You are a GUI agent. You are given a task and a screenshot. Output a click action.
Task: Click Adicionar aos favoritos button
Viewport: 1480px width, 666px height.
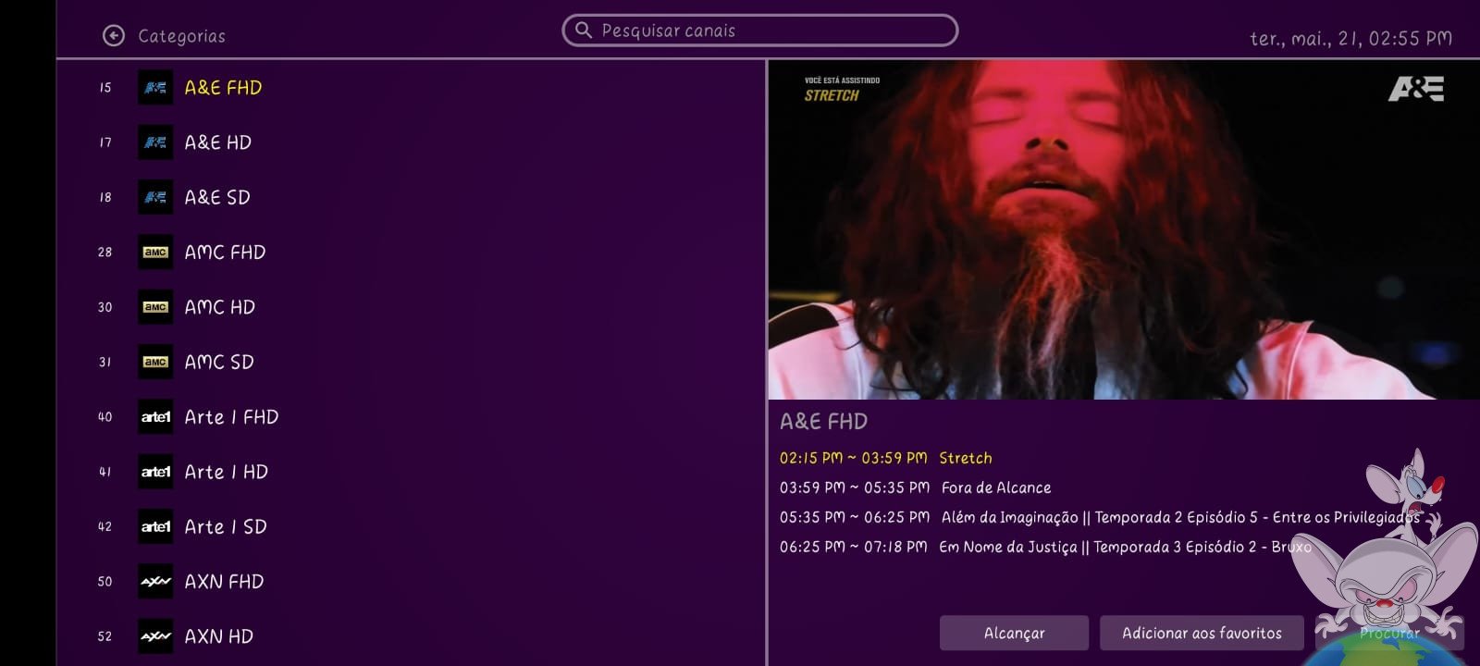[x=1202, y=633]
